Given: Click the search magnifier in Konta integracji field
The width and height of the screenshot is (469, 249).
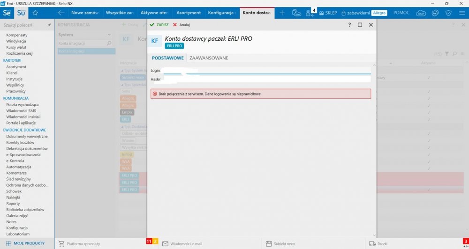Looking at the screenshot, I should coord(109,43).
